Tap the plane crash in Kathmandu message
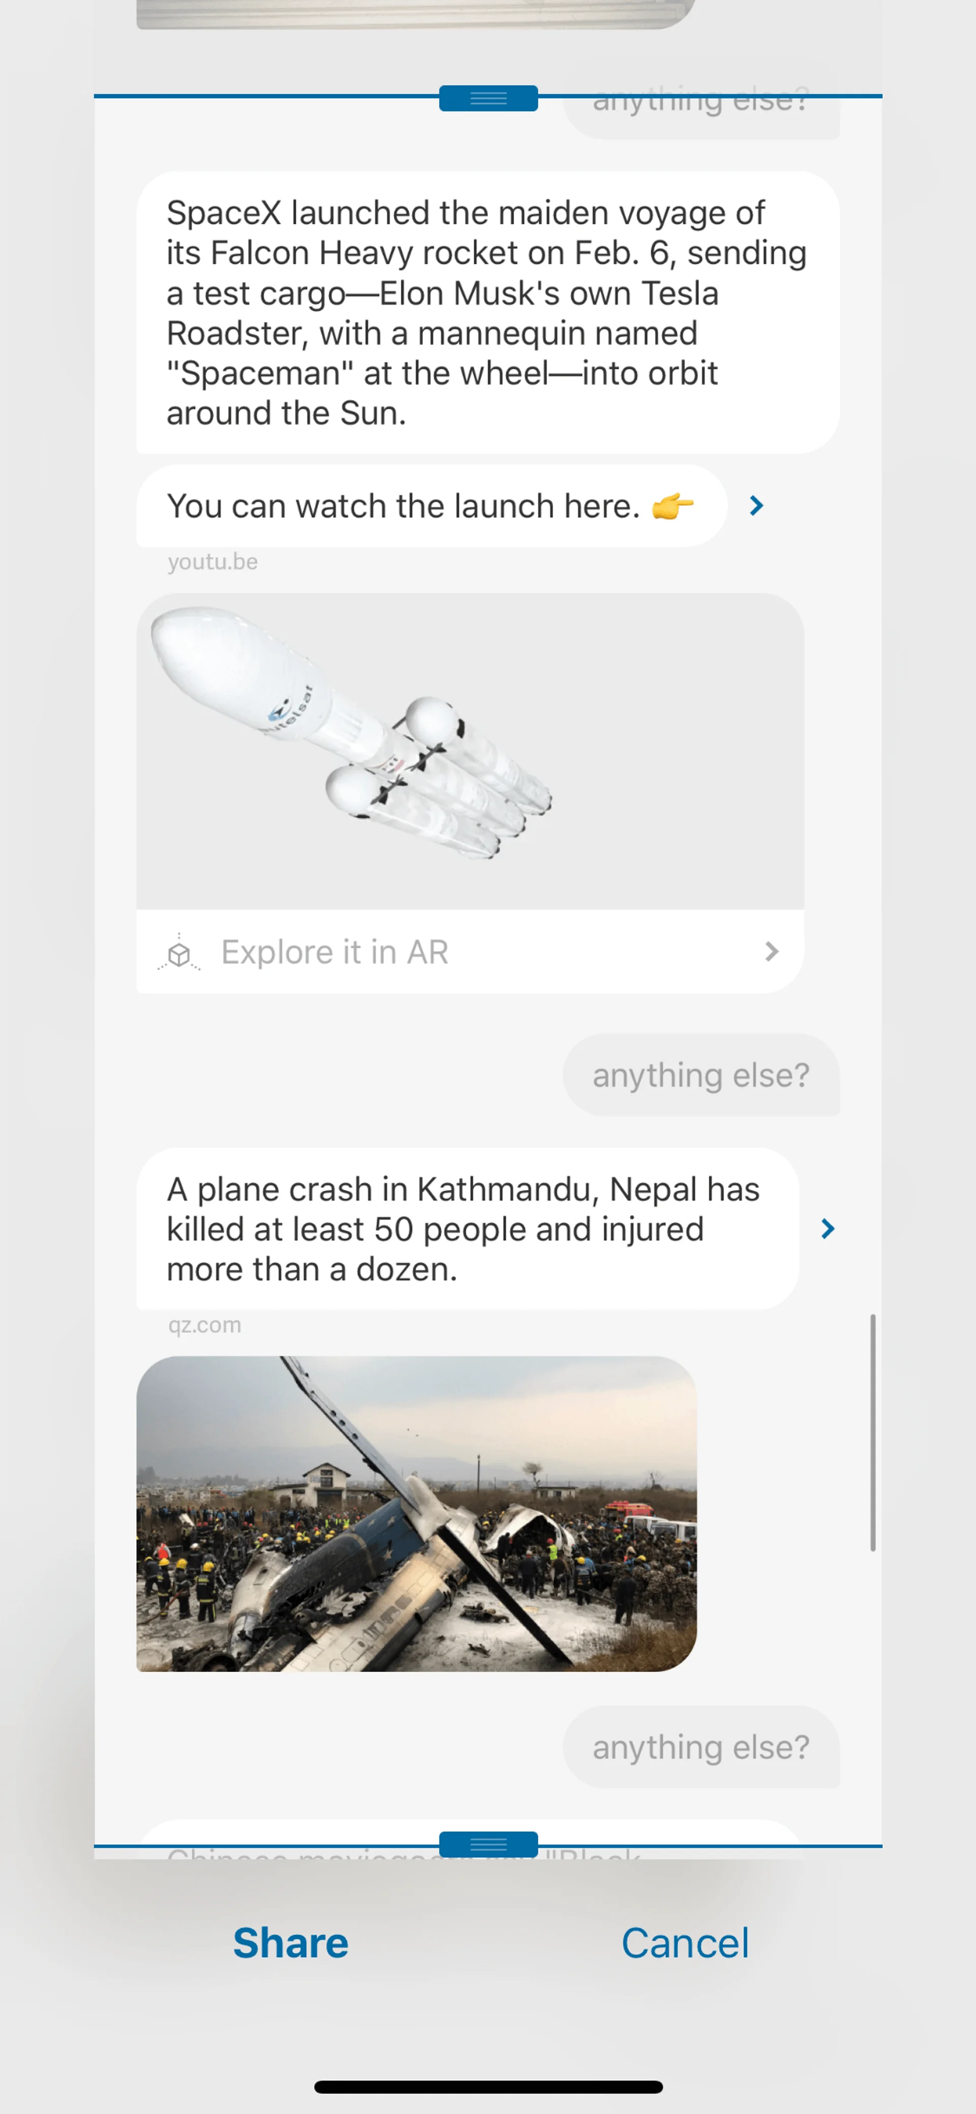 (x=468, y=1229)
